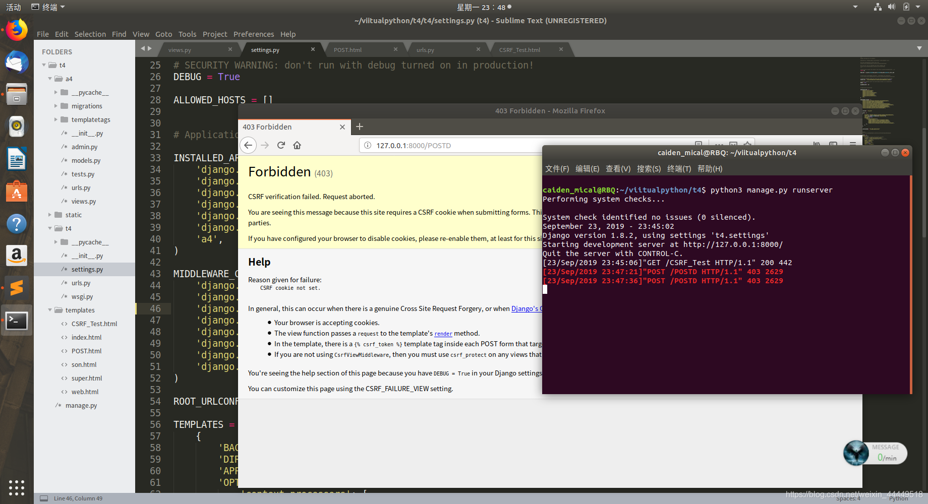Open a new Firefox tab with plus
The width and height of the screenshot is (928, 504).
pos(360,127)
